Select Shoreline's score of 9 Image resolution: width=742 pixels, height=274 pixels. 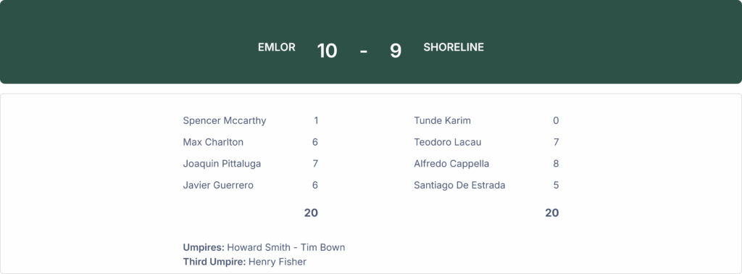396,51
